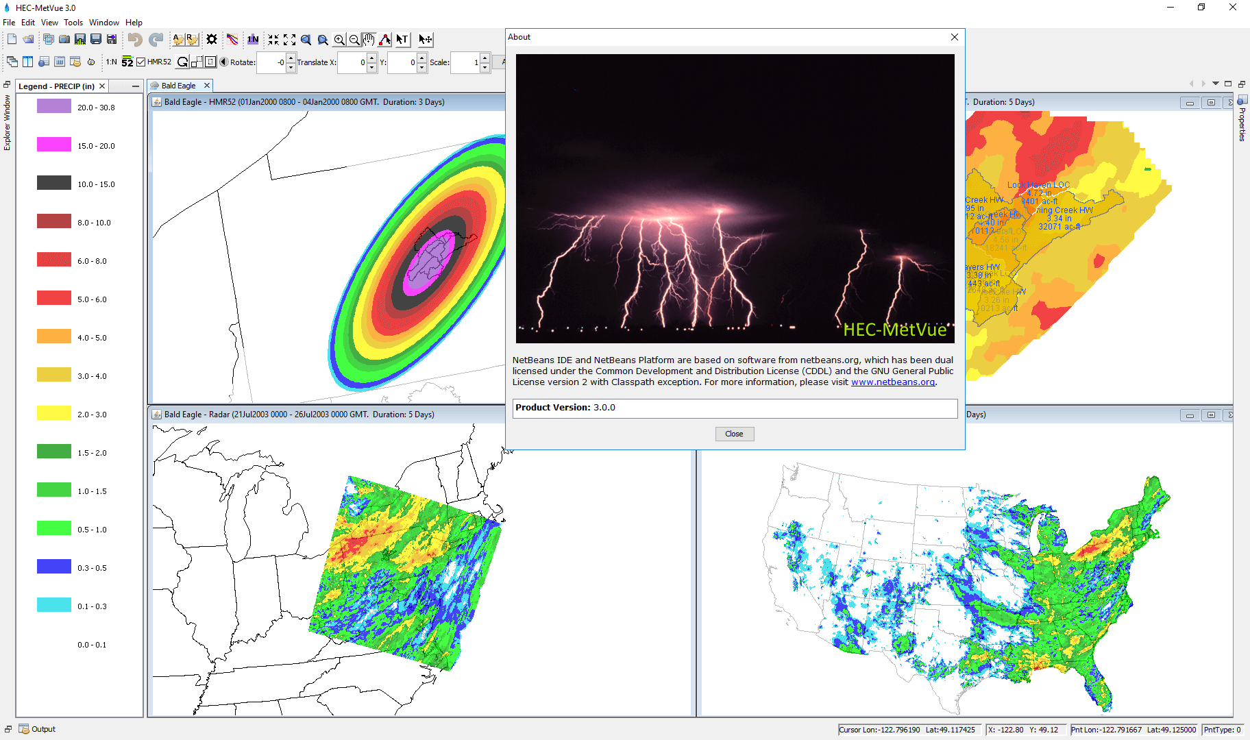Click the camera snapshot toolbar icon
This screenshot has height=740, width=1250.
[x=64, y=40]
